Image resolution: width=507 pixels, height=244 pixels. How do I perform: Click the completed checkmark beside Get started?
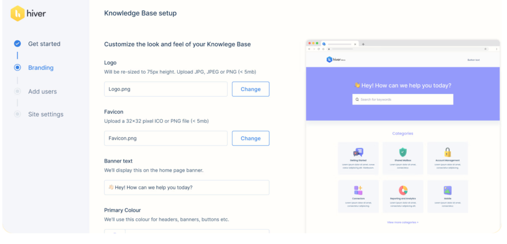point(17,43)
